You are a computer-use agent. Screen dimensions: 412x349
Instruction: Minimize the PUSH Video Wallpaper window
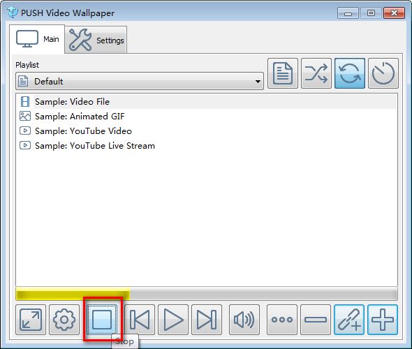[x=348, y=13]
